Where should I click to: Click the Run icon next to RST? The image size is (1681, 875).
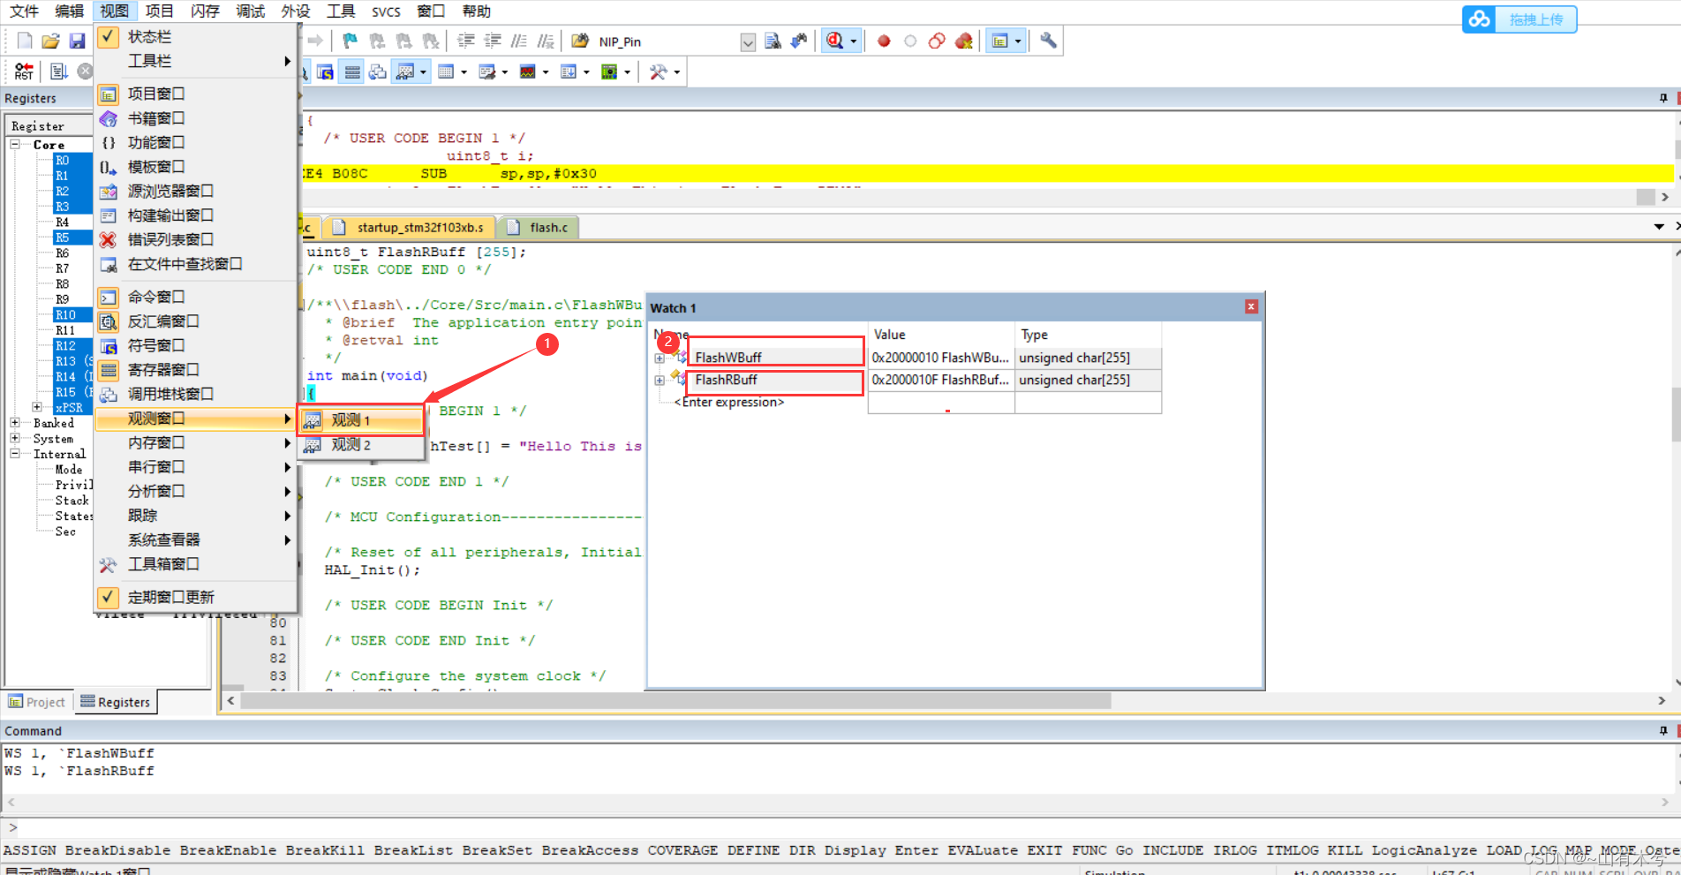tap(59, 72)
